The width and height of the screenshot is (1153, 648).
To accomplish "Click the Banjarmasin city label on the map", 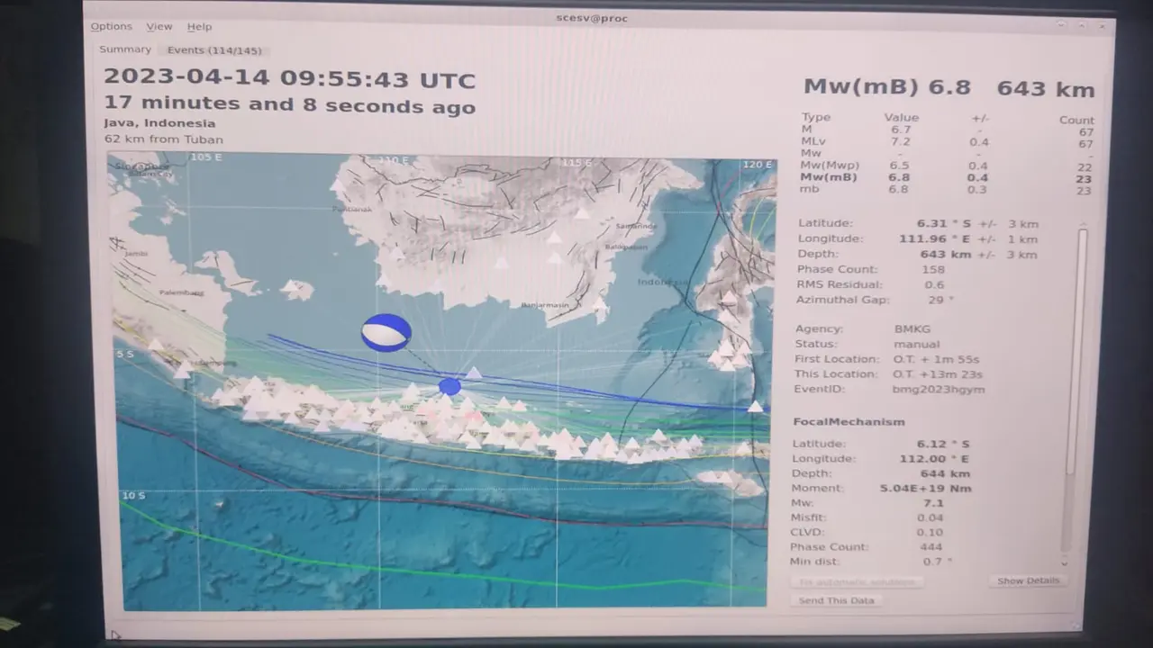I will click(x=545, y=305).
